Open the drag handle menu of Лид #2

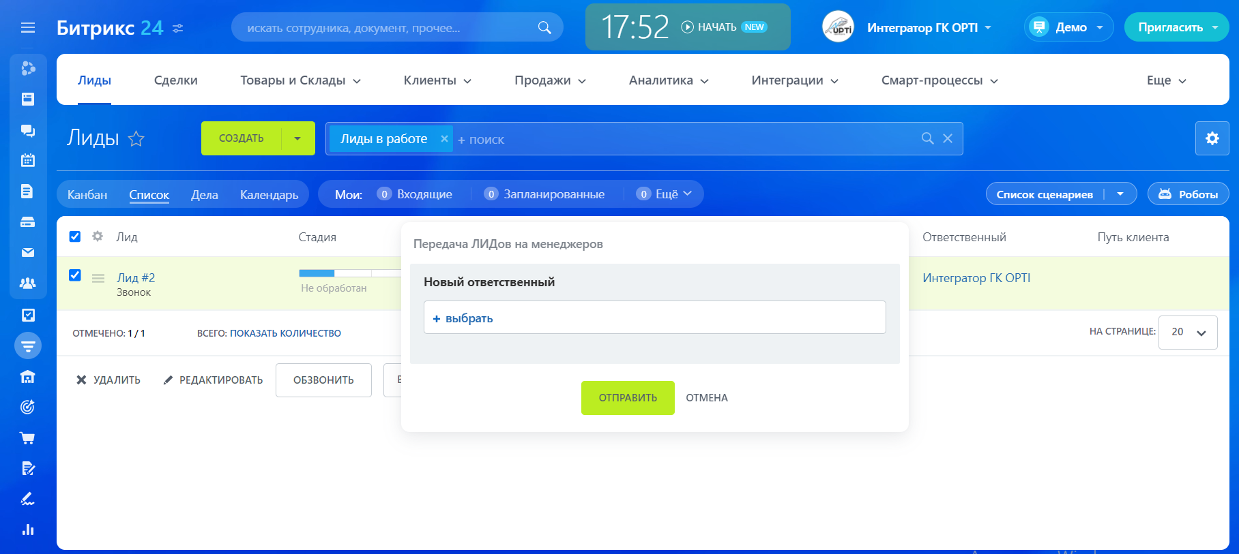(98, 278)
